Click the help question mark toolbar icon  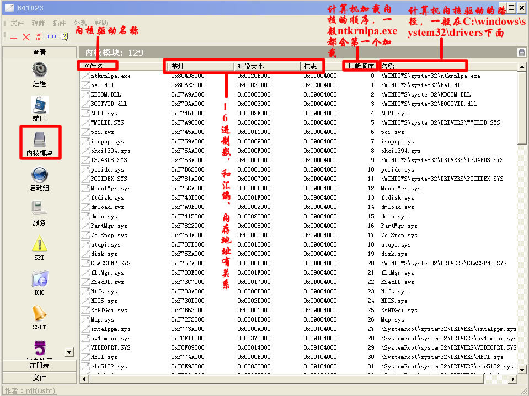click(64, 36)
